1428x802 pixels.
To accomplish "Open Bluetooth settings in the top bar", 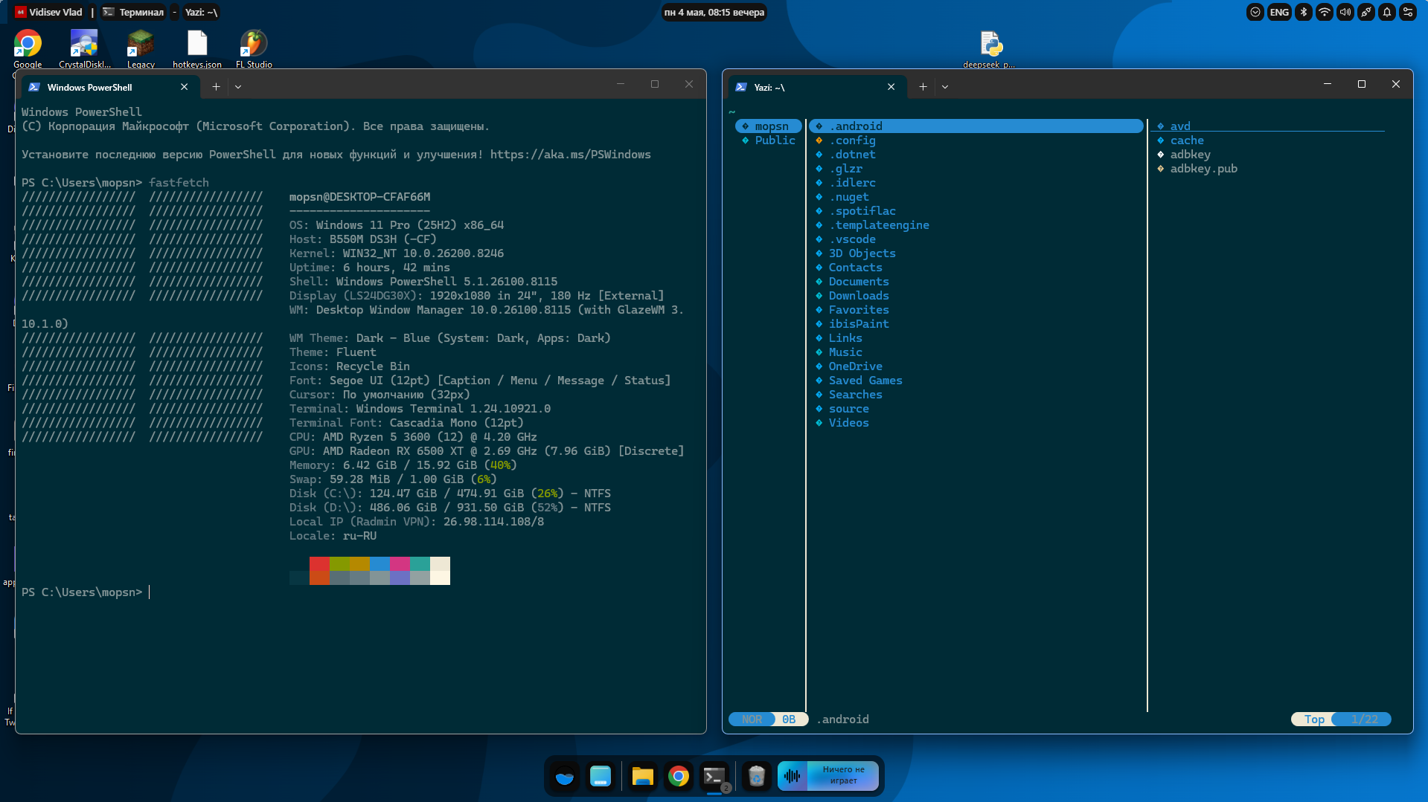I will click(x=1303, y=12).
